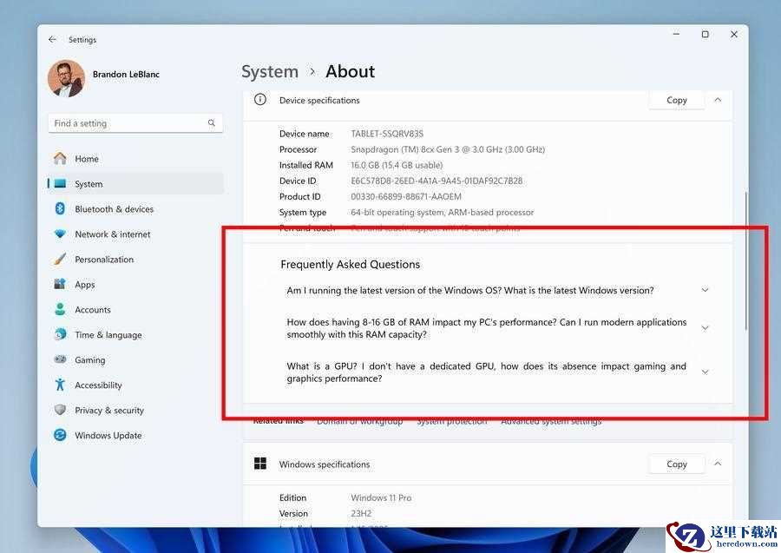This screenshot has width=781, height=553.
Task: Click System in the breadcrumb
Action: pyautogui.click(x=270, y=72)
